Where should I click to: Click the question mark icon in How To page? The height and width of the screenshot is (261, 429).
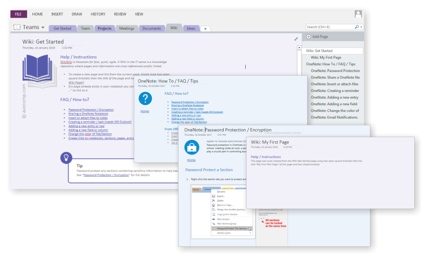point(145,99)
